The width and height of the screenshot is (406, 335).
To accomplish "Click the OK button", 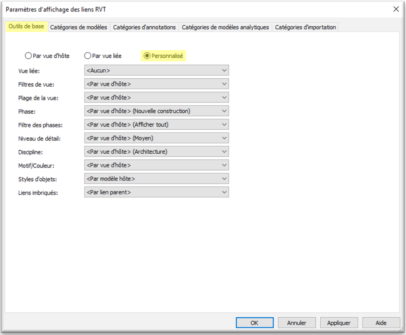I will tap(254, 323).
